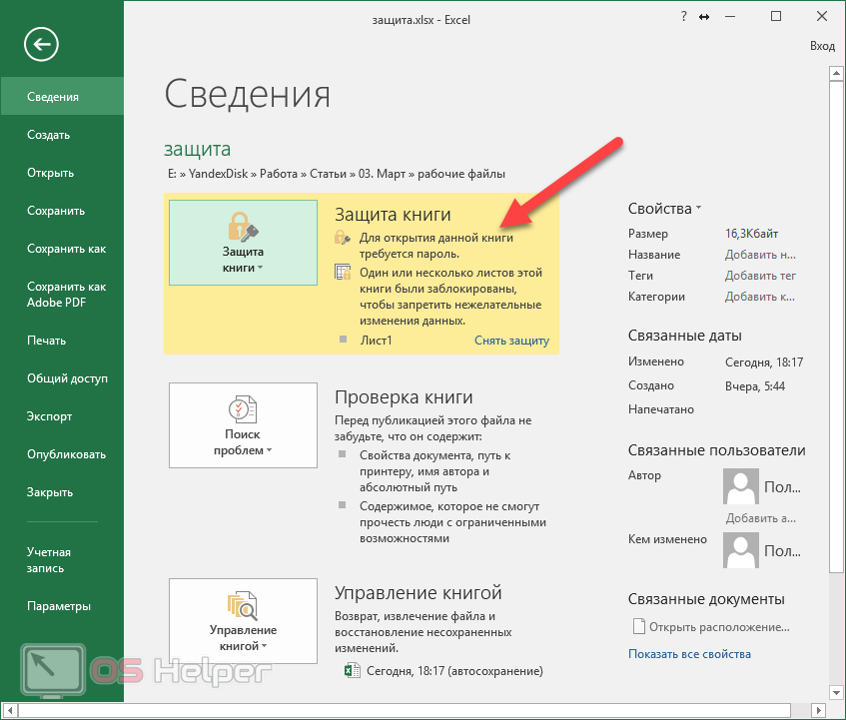846x720 pixels.
Task: Open the Защита книги dropdown button
Action: pos(243,243)
